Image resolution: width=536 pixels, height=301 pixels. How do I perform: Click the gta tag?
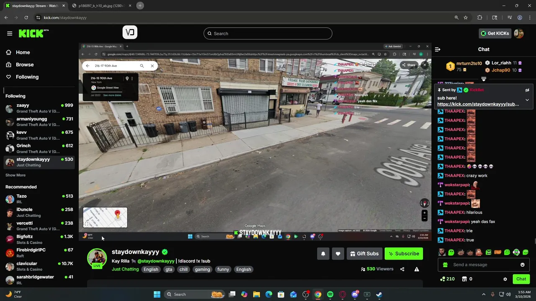[169, 269]
